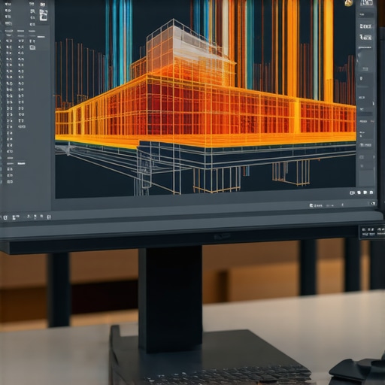The image size is (385, 385).
Task: Click the small icon at the status bar's right end
Action: [x=373, y=203]
